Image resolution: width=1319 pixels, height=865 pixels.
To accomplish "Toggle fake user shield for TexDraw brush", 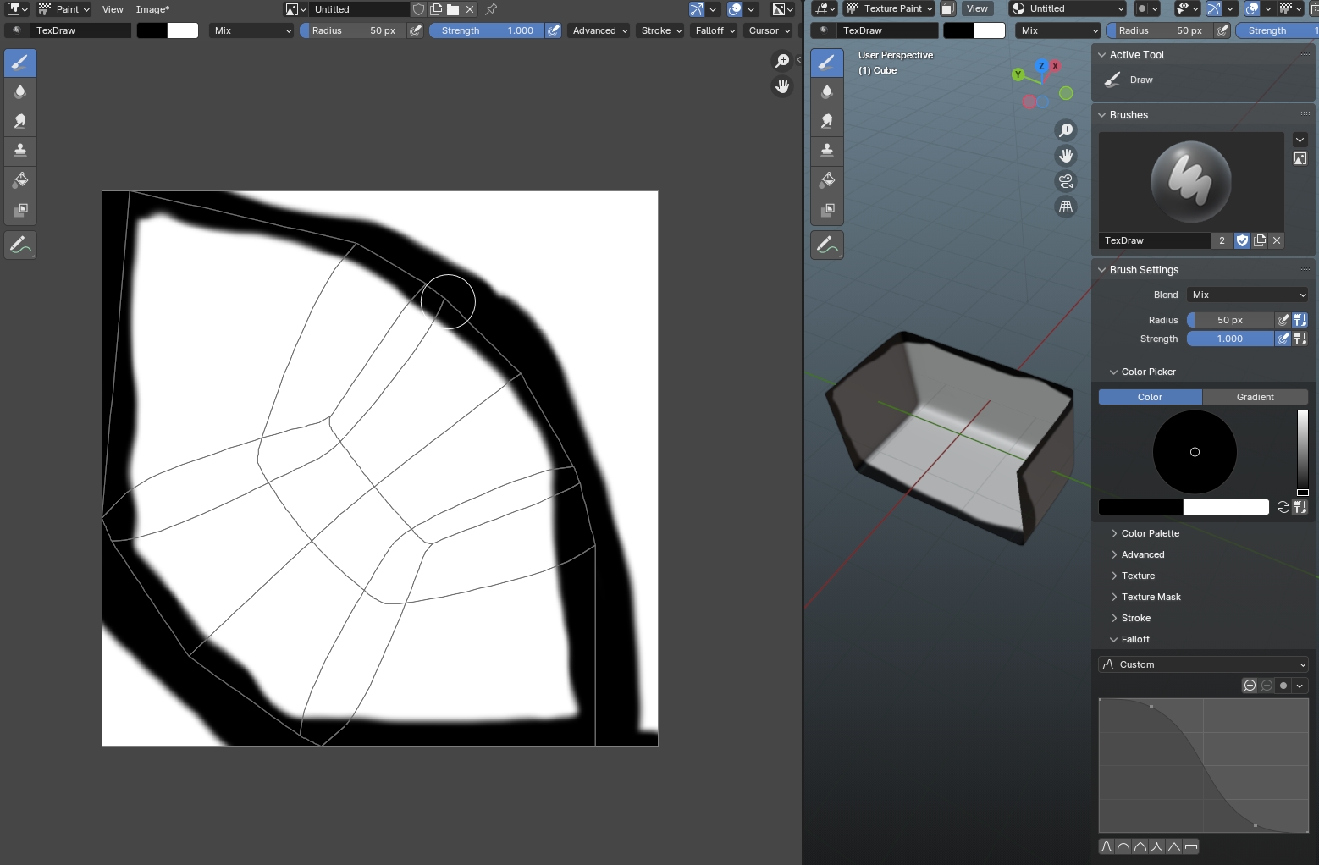I will coord(1242,240).
